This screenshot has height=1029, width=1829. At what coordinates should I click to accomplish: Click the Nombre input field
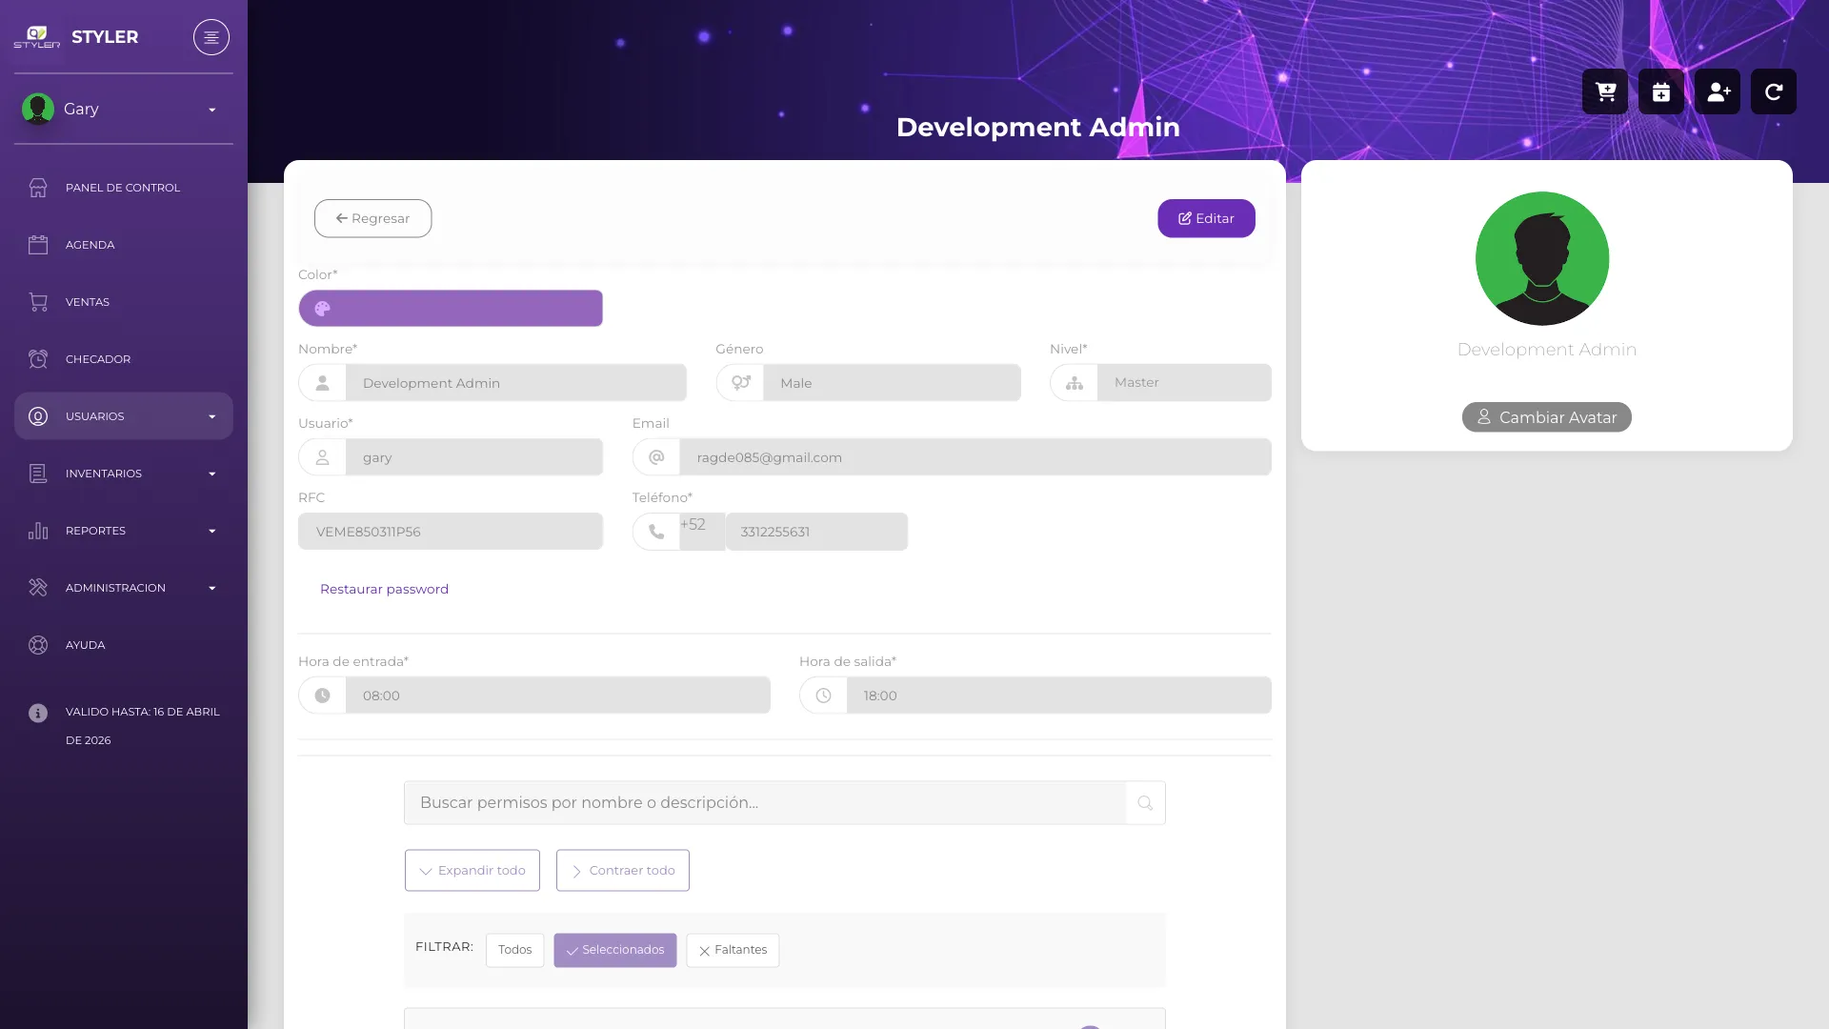[x=516, y=383]
